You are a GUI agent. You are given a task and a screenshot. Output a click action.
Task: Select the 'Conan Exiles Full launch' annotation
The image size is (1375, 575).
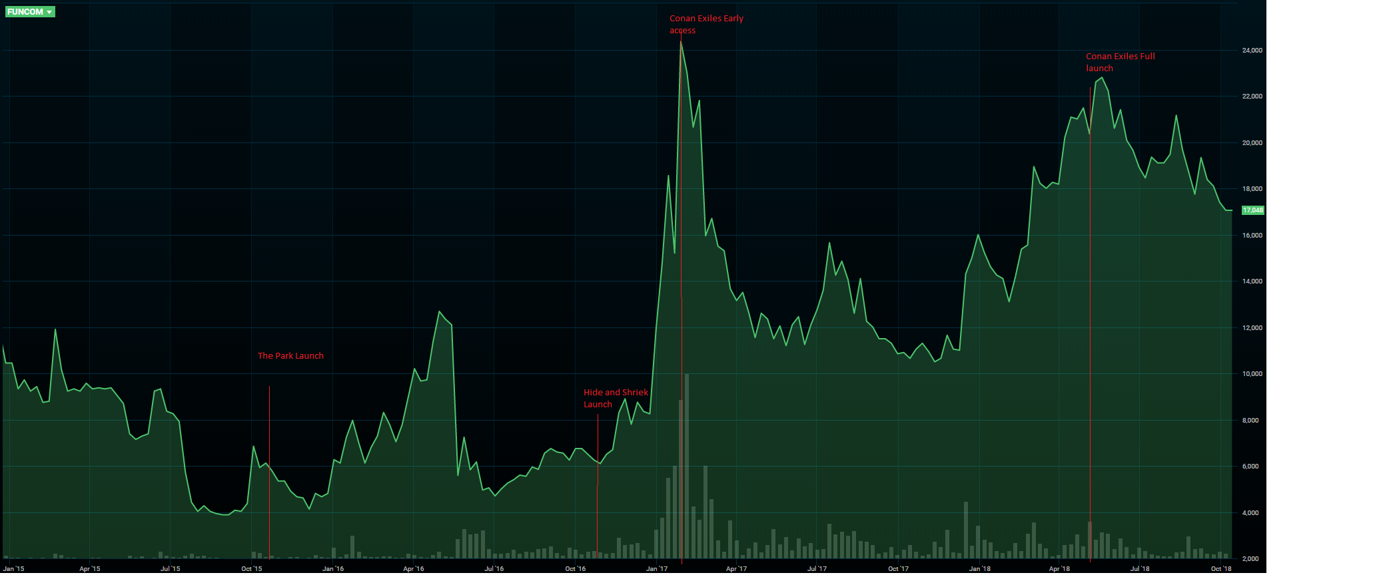[1121, 63]
